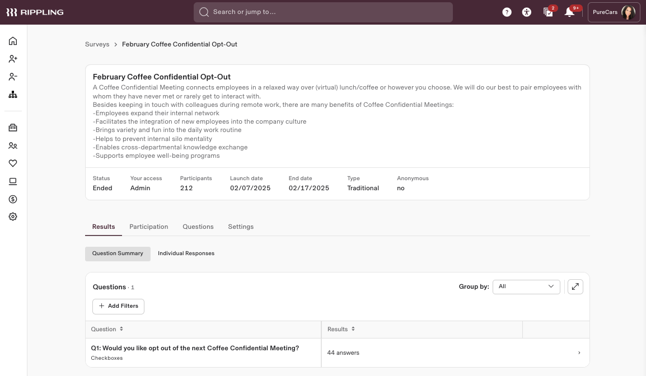Open the settings gear in sidebar
646x376 pixels.
click(x=13, y=217)
